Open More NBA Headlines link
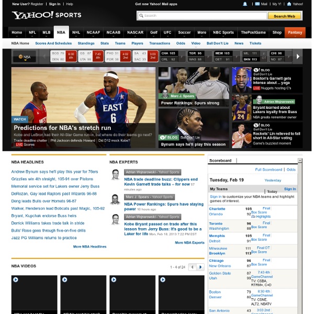 point(89,246)
